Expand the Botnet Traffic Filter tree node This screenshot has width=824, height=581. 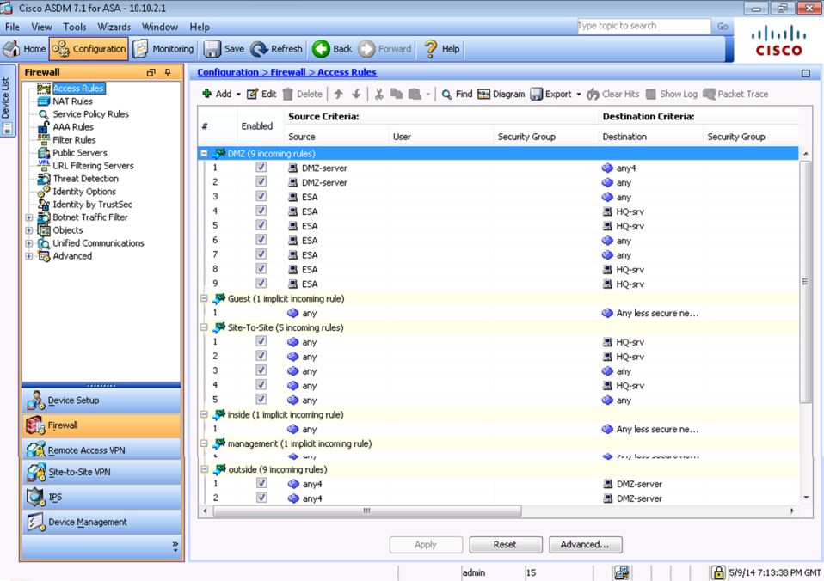pos(29,217)
